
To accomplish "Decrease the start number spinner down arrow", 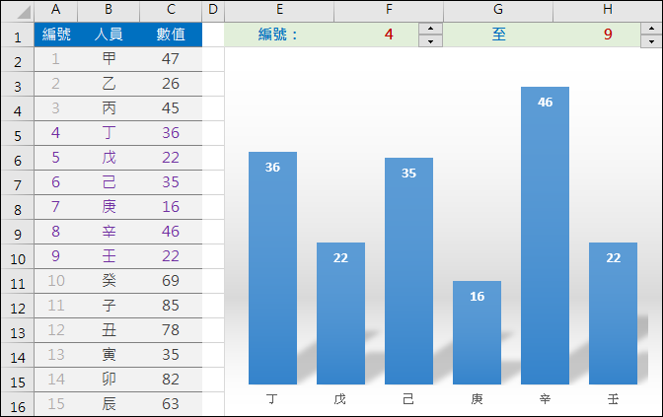I will click(430, 41).
